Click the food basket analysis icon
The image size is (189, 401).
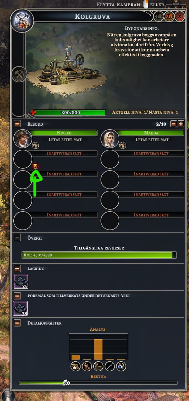[75, 366]
